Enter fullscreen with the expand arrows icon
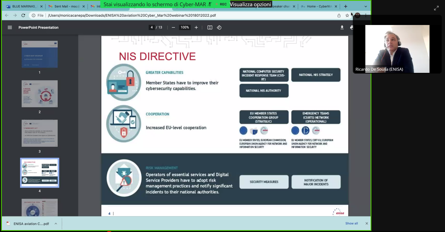 tap(436, 8)
